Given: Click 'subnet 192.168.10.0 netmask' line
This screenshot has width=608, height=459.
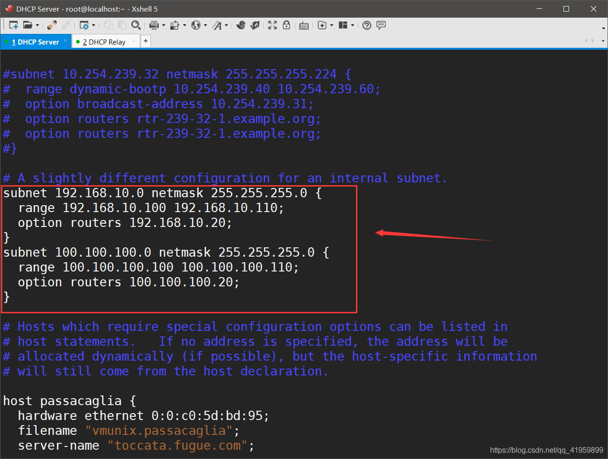Looking at the screenshot, I should [x=162, y=193].
